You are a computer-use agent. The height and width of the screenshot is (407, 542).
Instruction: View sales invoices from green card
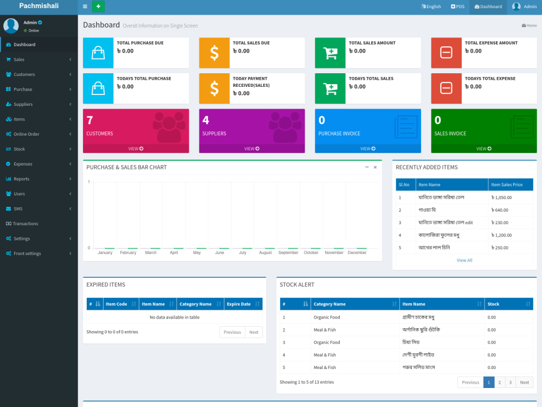[484, 149]
